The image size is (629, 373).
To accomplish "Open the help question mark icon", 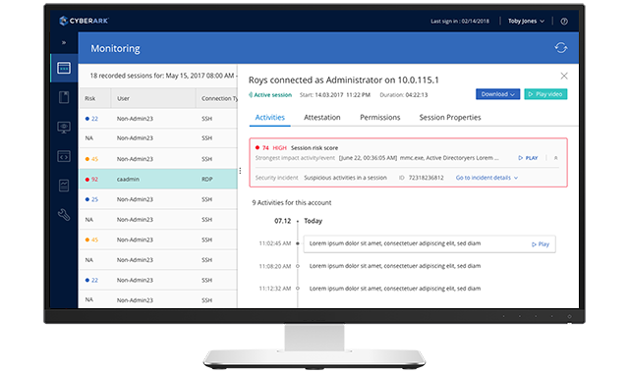I will 564,22.
